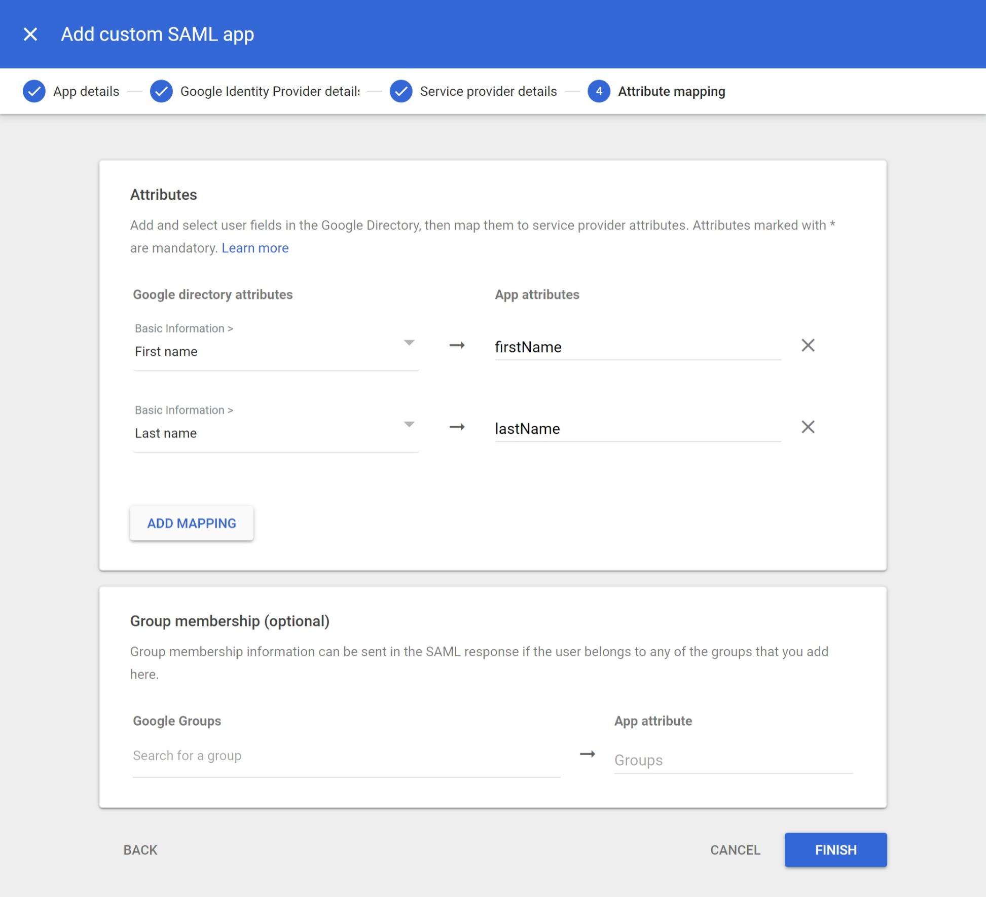Click the Search for a group field
986x897 pixels.
tap(346, 757)
